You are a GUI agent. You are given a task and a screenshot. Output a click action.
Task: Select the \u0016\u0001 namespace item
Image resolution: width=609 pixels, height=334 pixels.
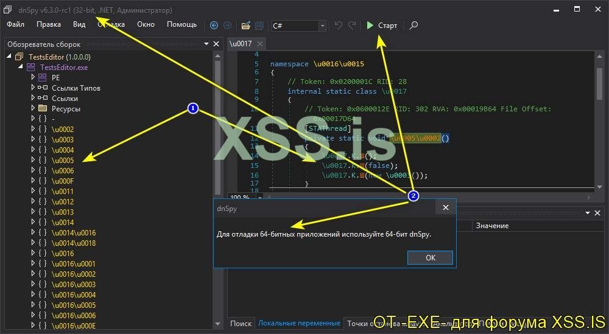pos(74,264)
